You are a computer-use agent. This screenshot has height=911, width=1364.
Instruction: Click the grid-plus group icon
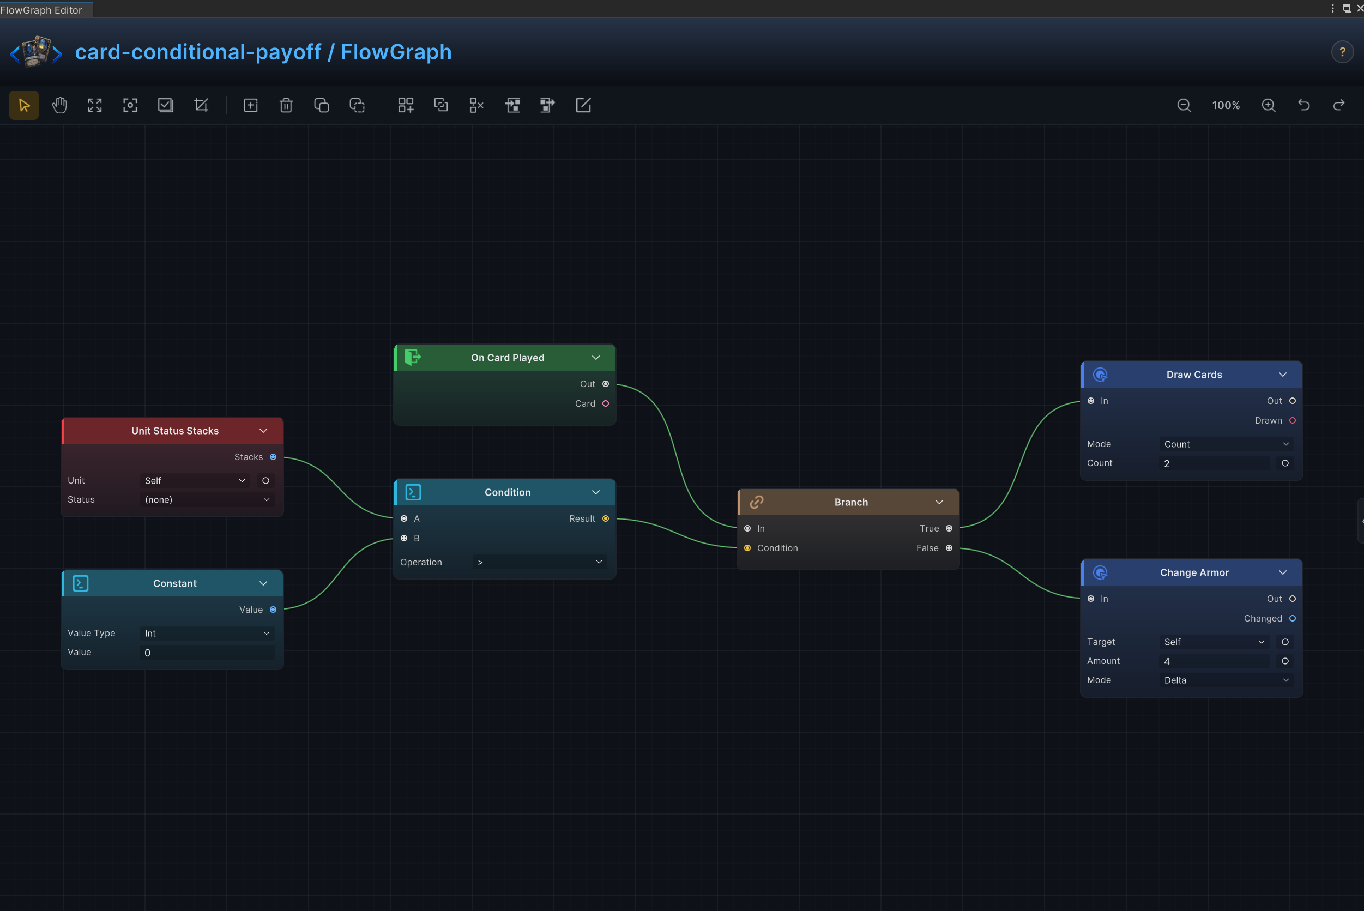coord(406,105)
